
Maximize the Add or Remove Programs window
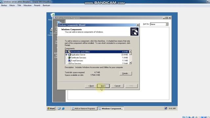click(x=167, y=18)
